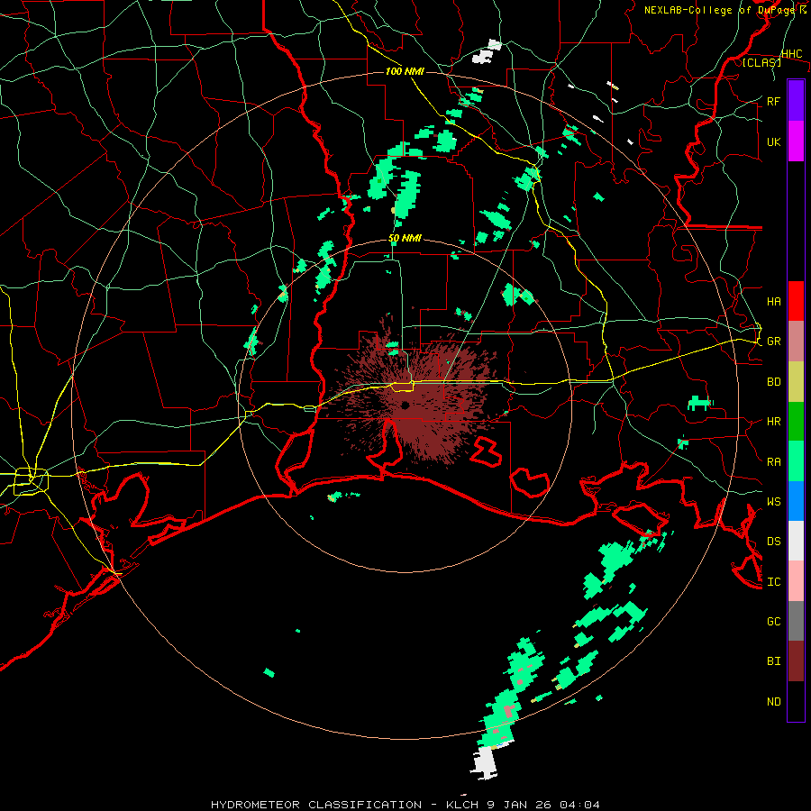Click the ND black legend swatch

coord(796,701)
